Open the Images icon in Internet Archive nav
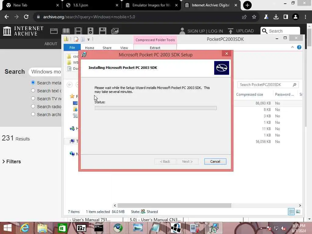Image resolution: width=312 pixels, height=234 pixels. point(115,31)
